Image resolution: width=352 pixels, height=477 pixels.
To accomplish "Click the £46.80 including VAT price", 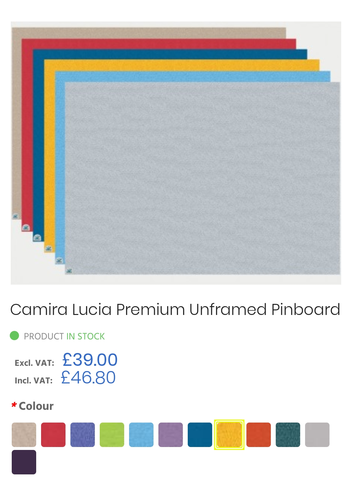I will [88, 377].
